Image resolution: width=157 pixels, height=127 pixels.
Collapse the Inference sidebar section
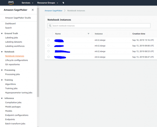coord(2,98)
